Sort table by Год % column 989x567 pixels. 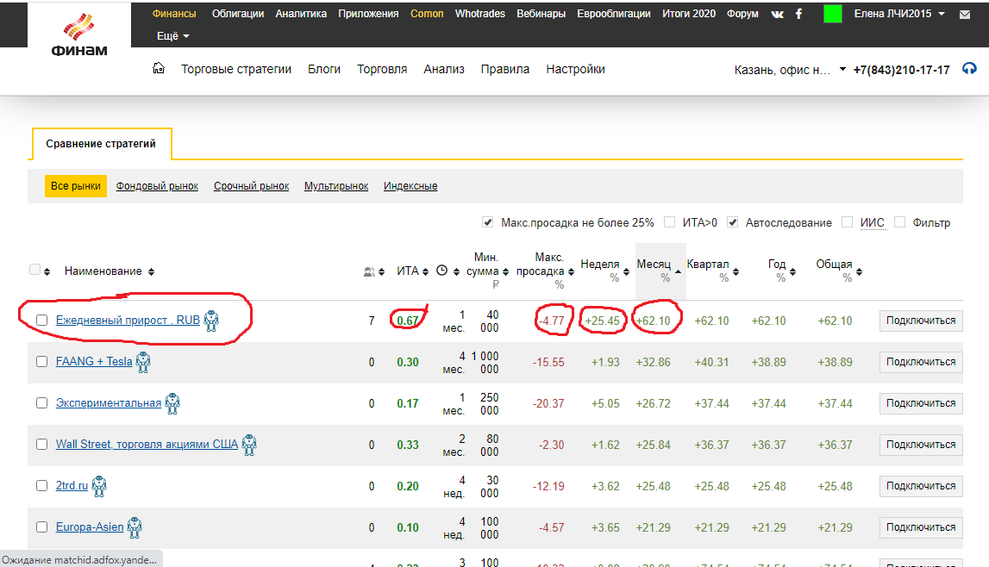(x=781, y=271)
